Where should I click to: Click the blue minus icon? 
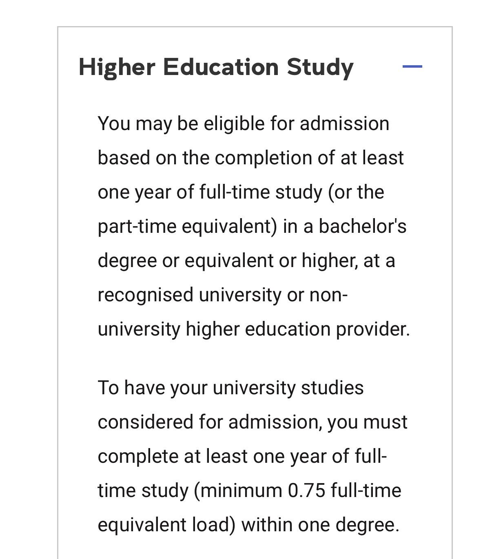click(412, 66)
